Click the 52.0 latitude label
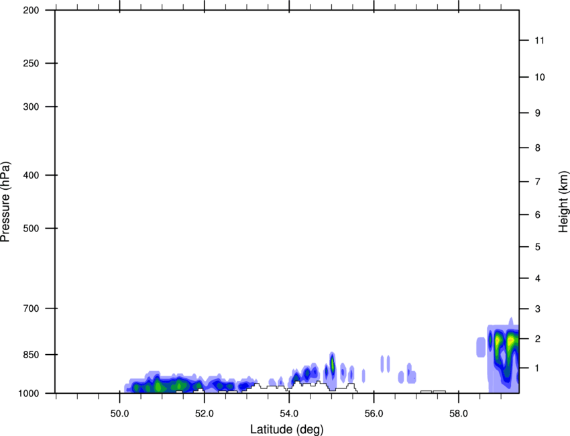Screen dimensions: 570x436 [205, 413]
